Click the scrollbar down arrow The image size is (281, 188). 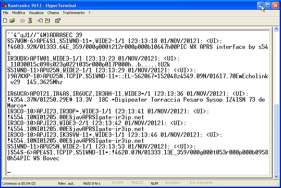tap(276, 176)
